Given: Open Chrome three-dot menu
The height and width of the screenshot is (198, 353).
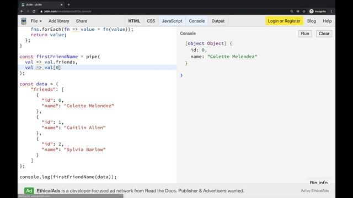Looking at the screenshot, I should tap(331, 11).
